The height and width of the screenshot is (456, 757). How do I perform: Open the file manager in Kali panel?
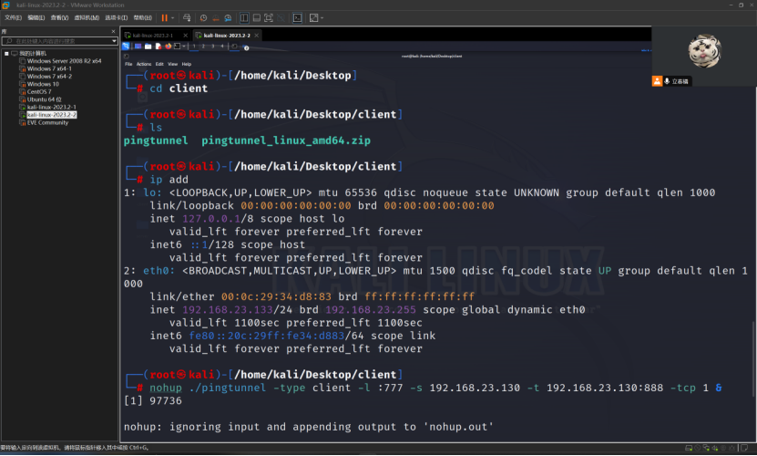pos(148,47)
